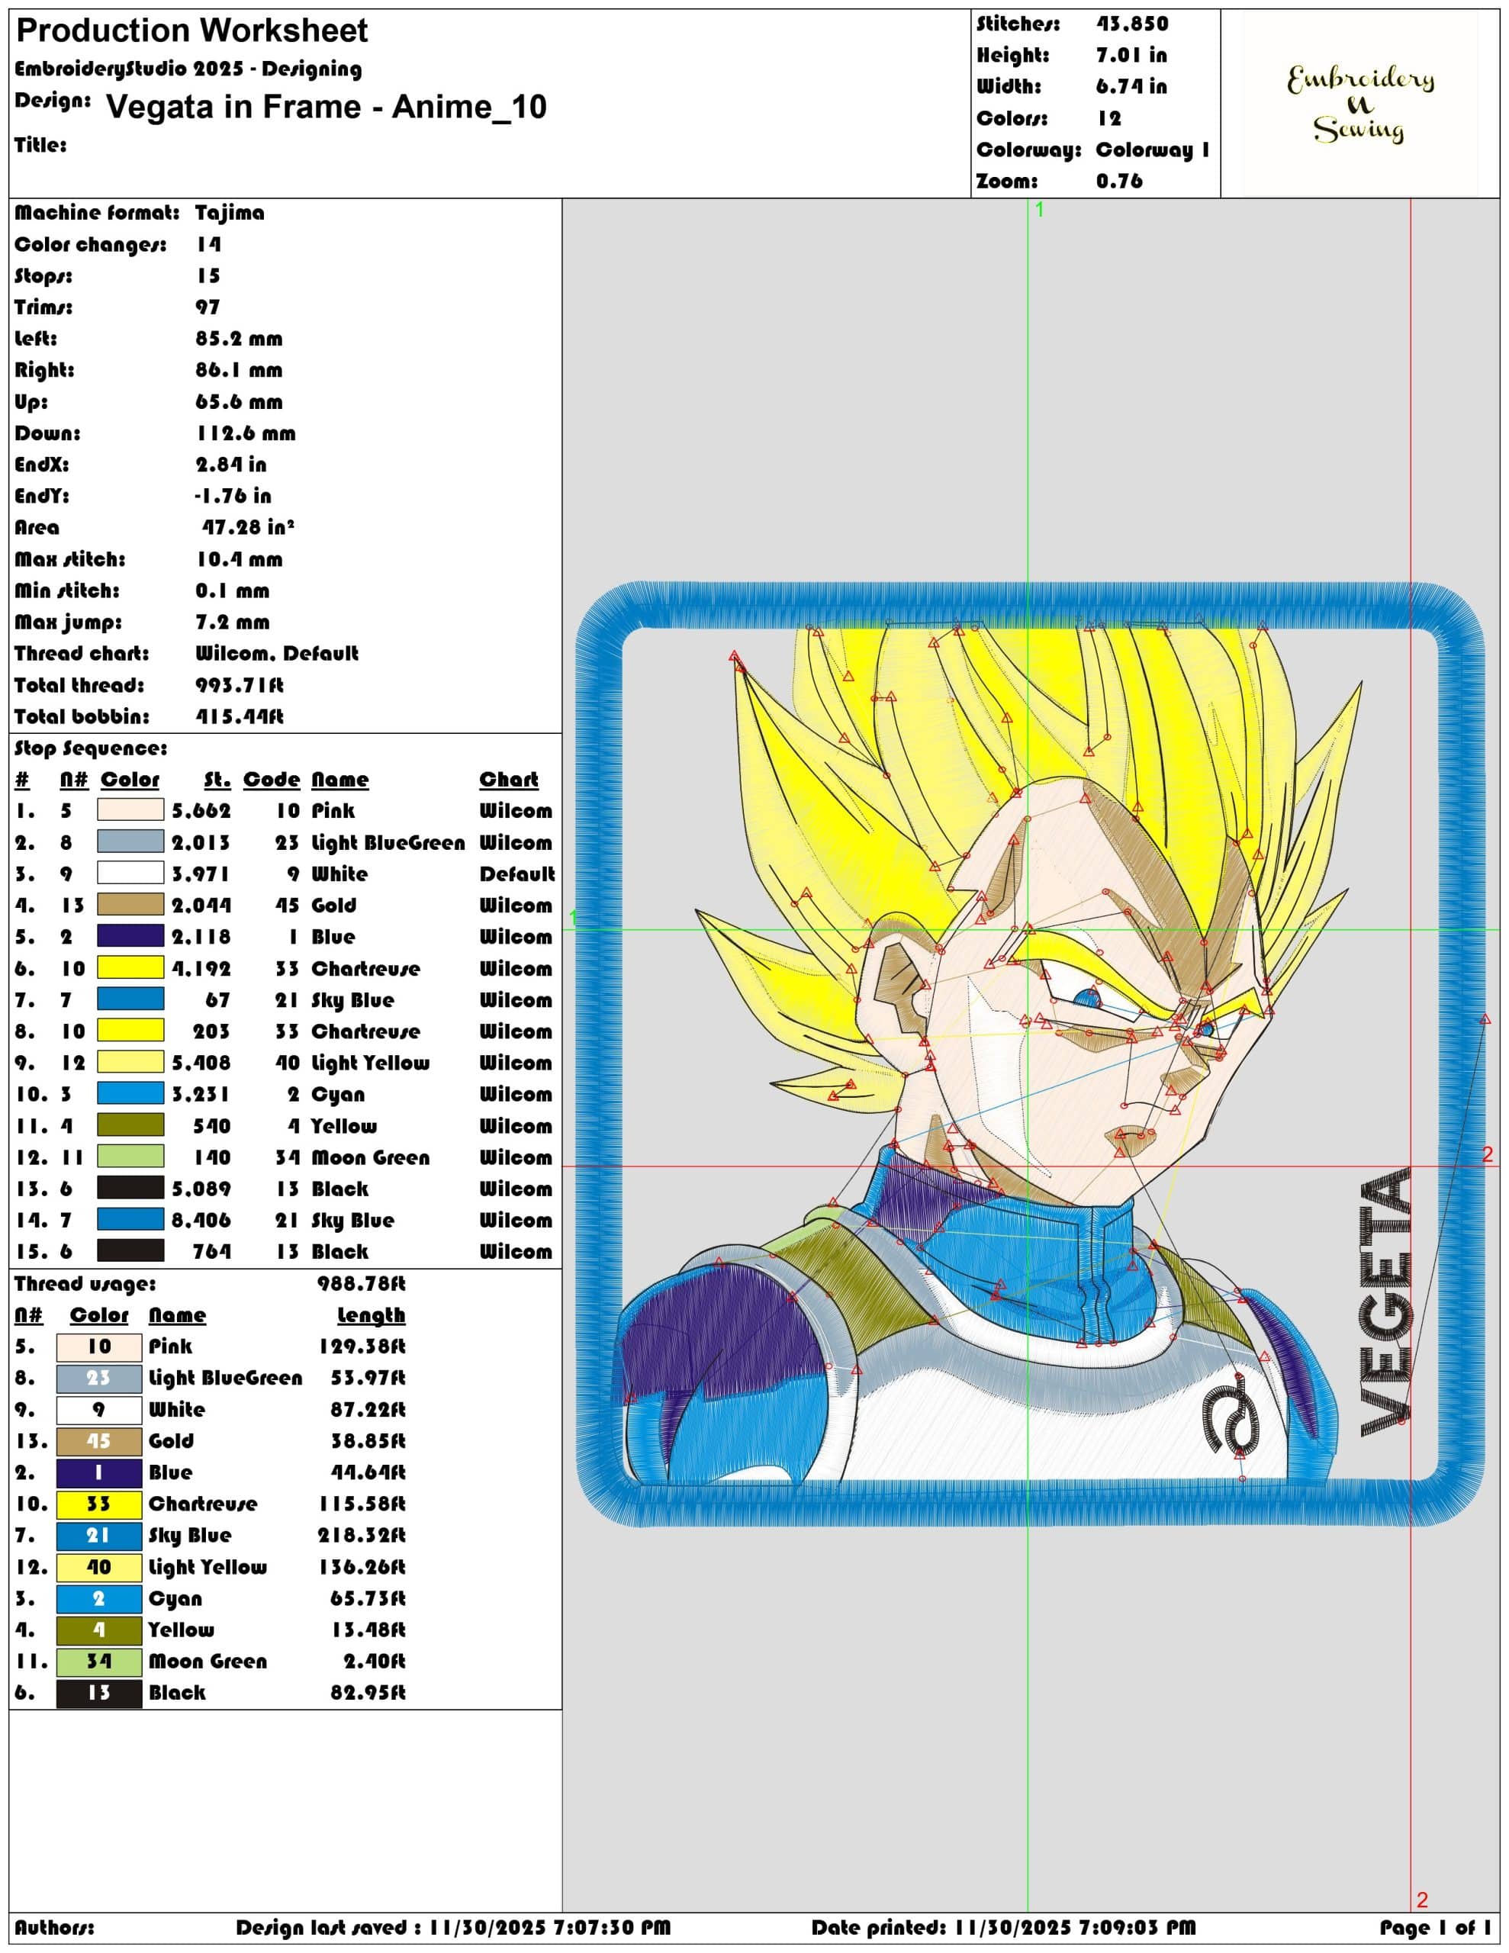Click the 'Date printed' timestamp
Image resolution: width=1509 pixels, height=1953 pixels.
(1002, 1927)
